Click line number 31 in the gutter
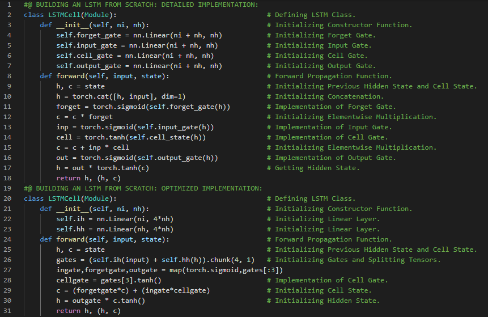The image size is (488, 317). [8, 311]
